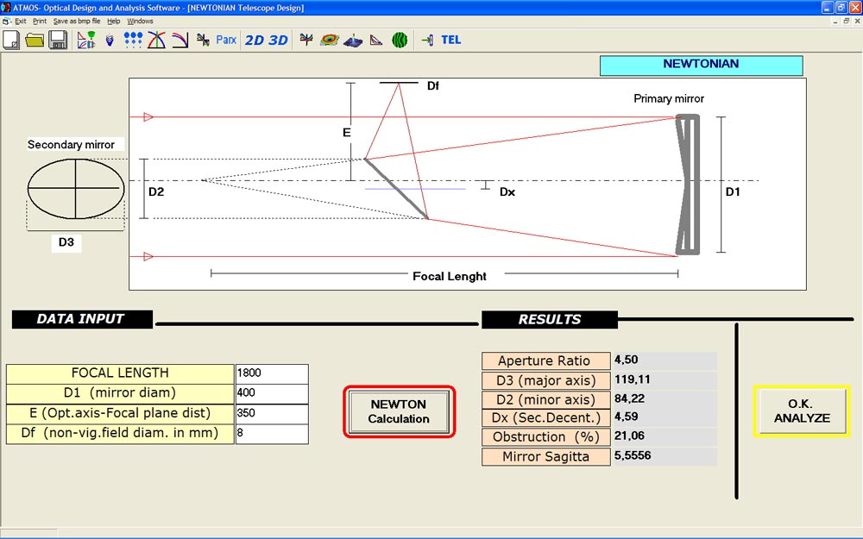Viewport: 863px width, 539px height.
Task: Select the D3 major axis value 119,11
Action: click(x=633, y=379)
